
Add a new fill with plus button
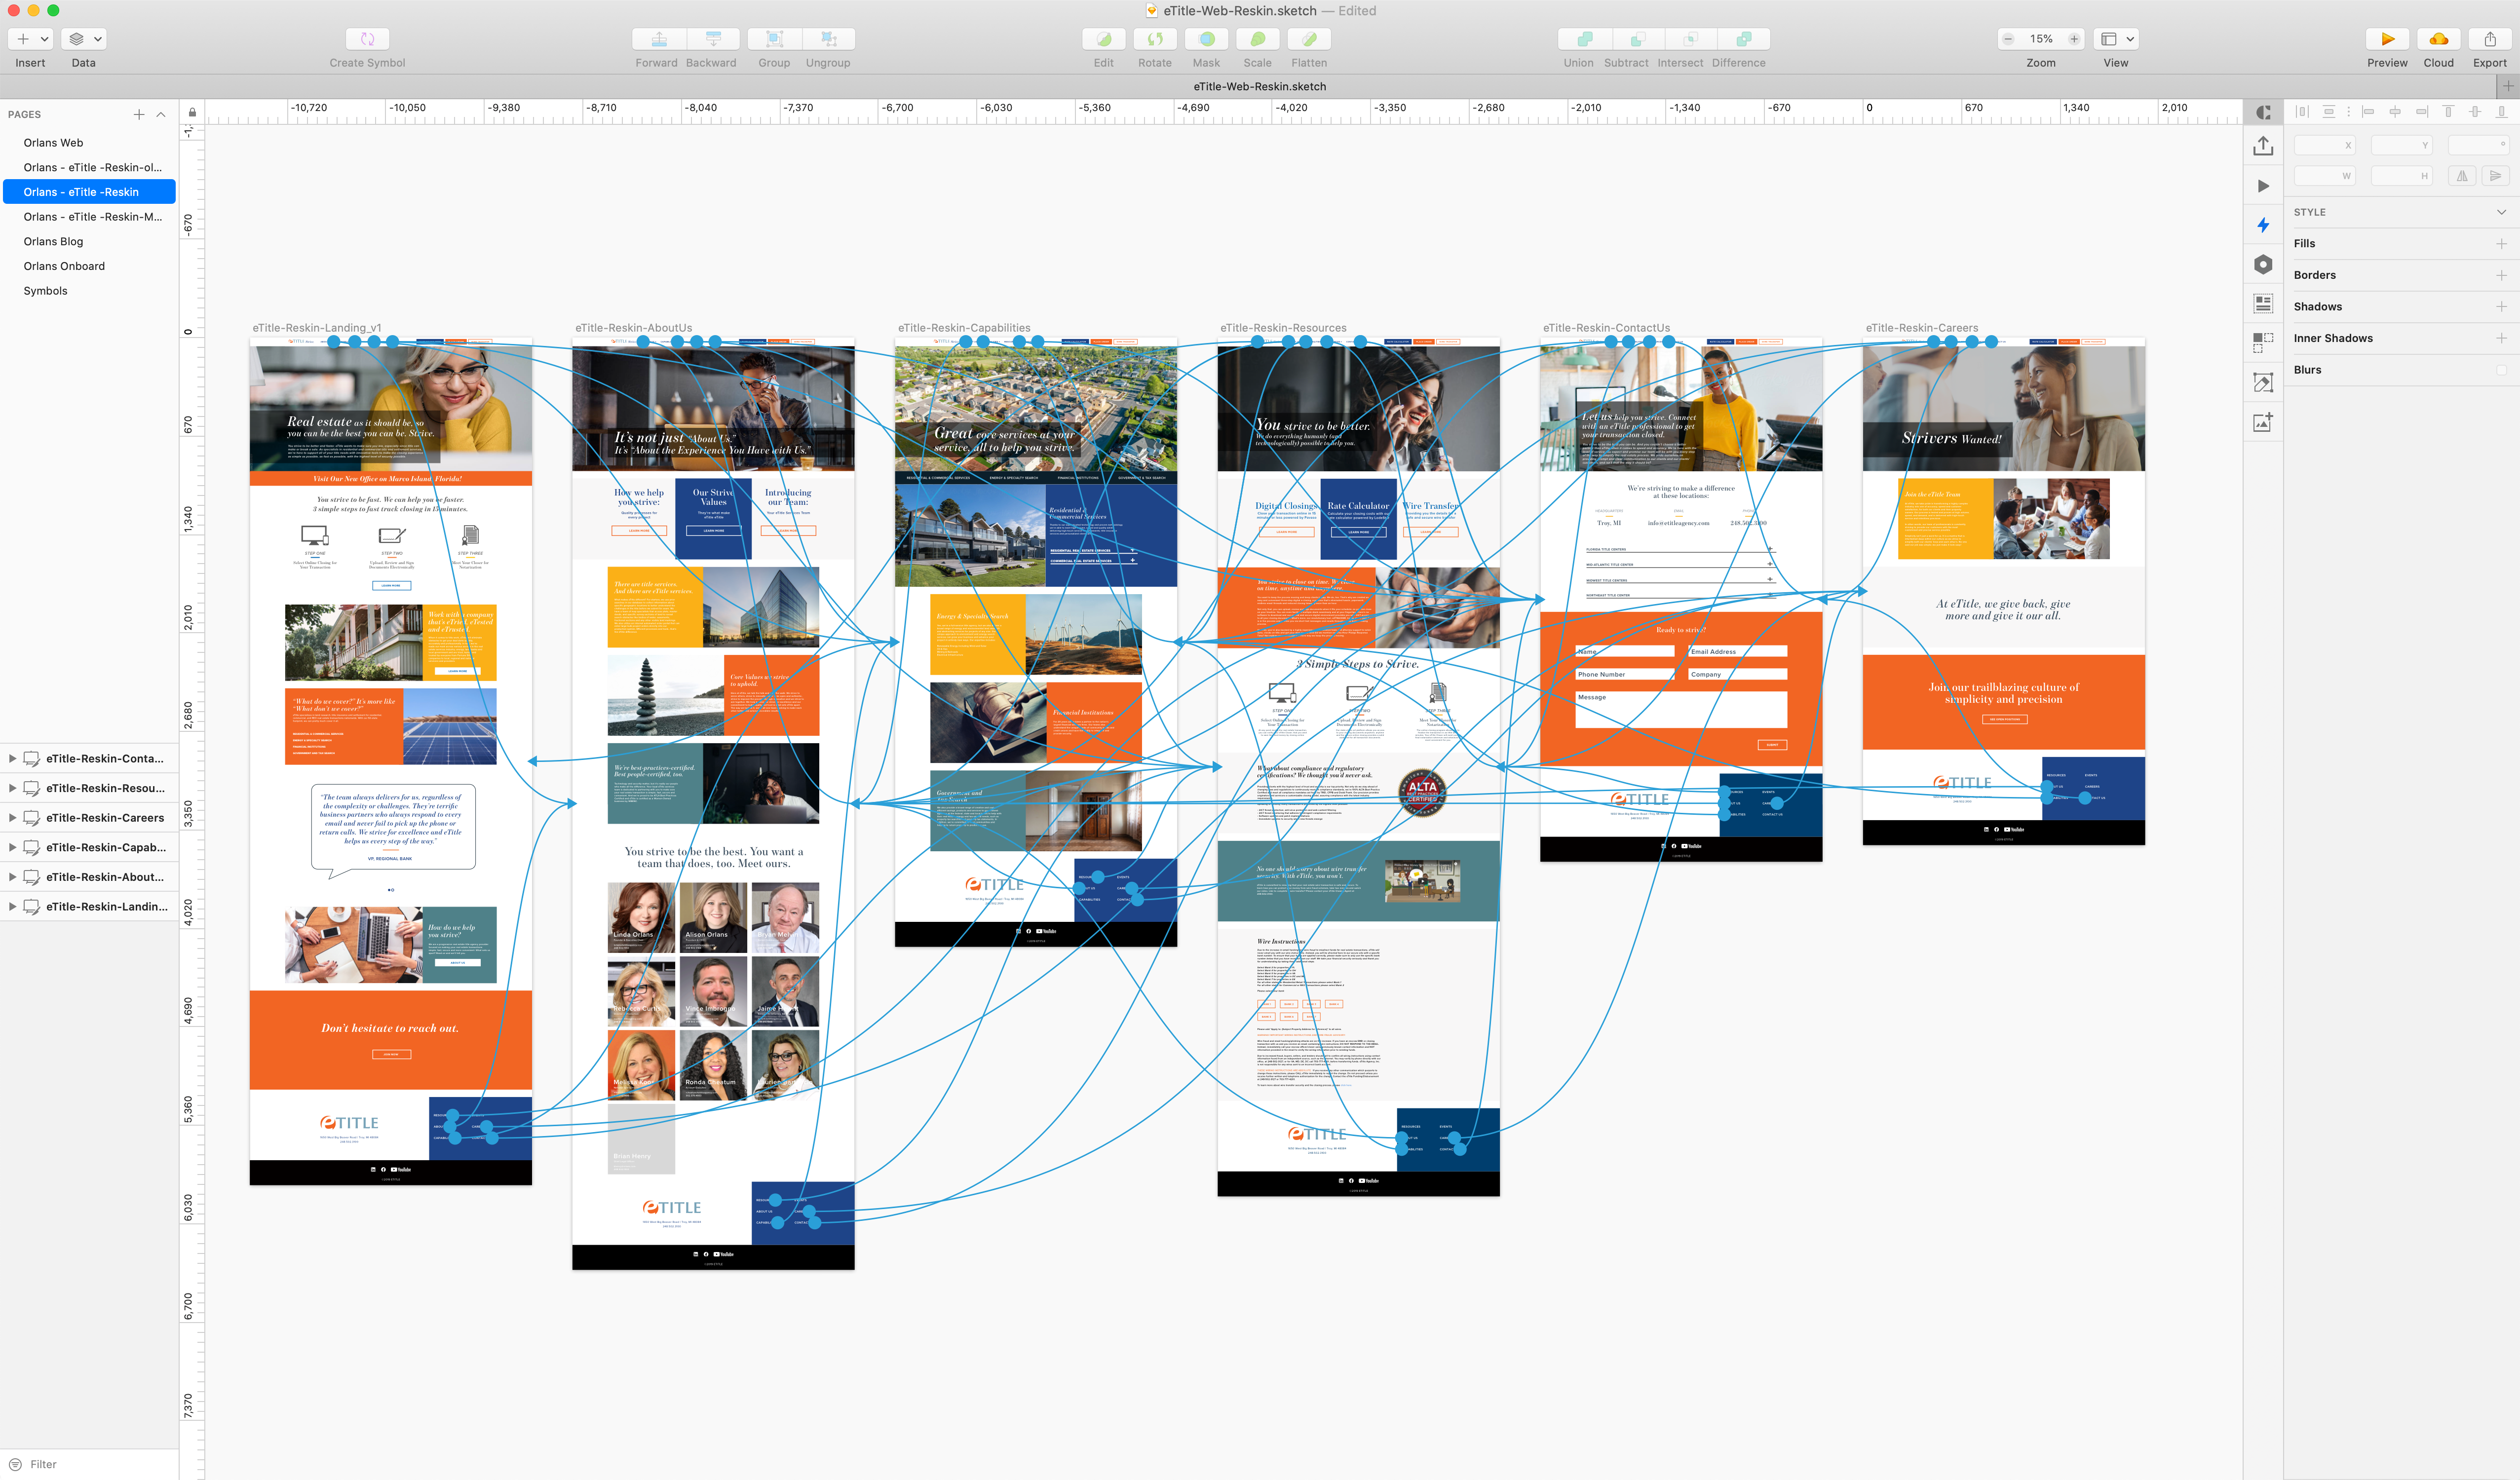click(2501, 244)
